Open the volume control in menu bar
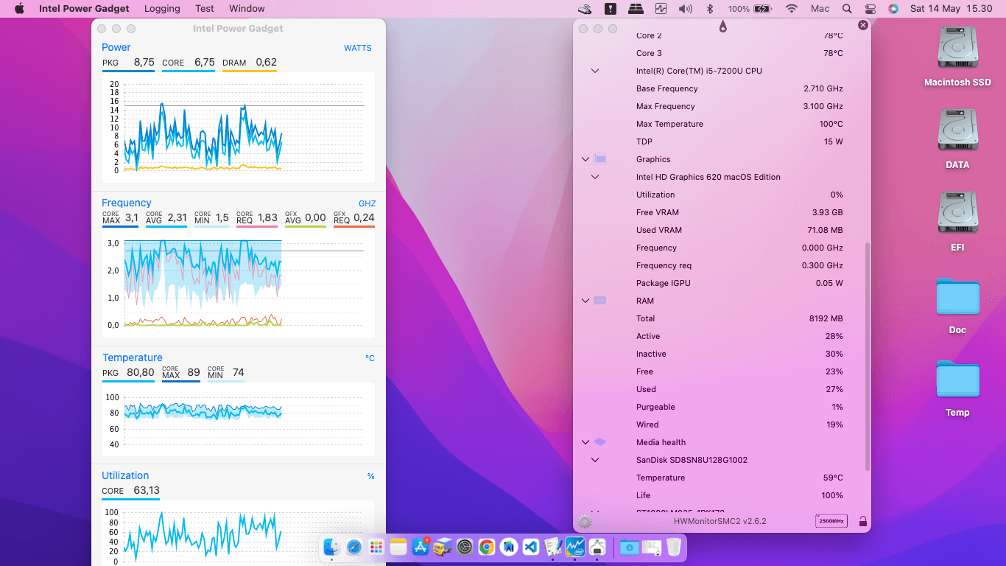1006x566 pixels. coord(686,9)
